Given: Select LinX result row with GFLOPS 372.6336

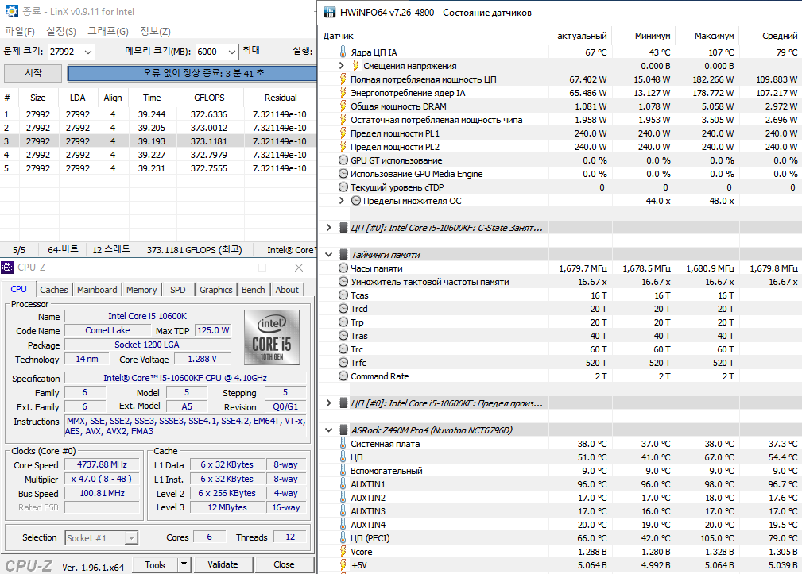Looking at the screenshot, I should (x=158, y=114).
